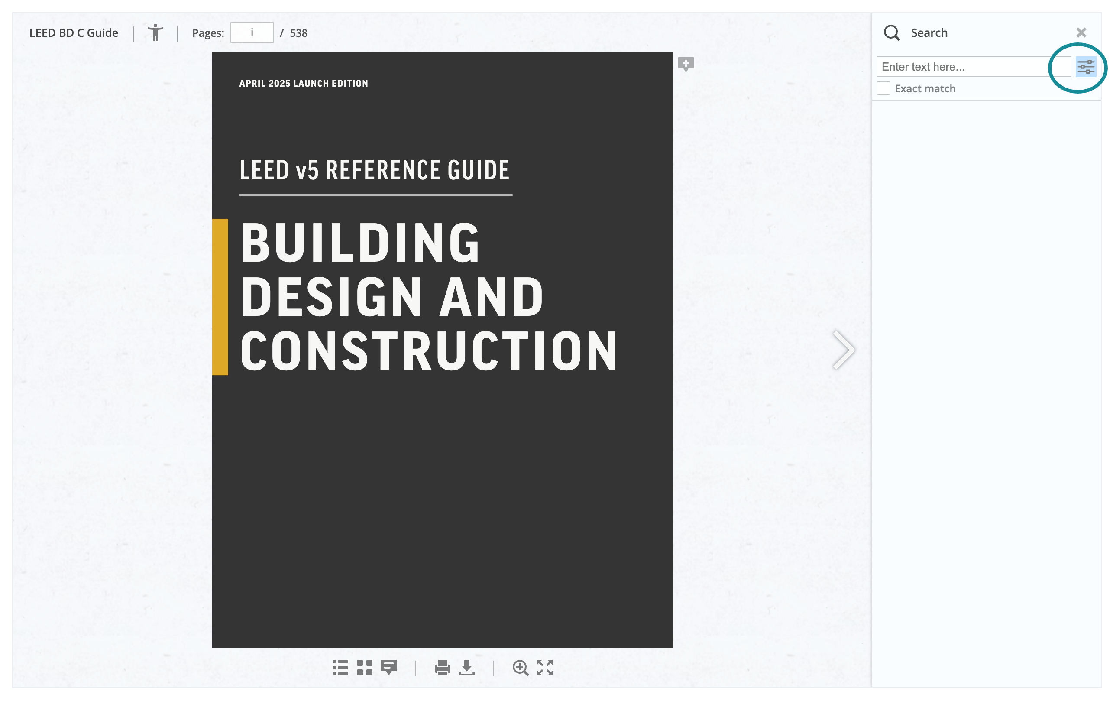Screen dimensions: 1113x701
Task: Go to the next page arrow
Action: point(844,350)
